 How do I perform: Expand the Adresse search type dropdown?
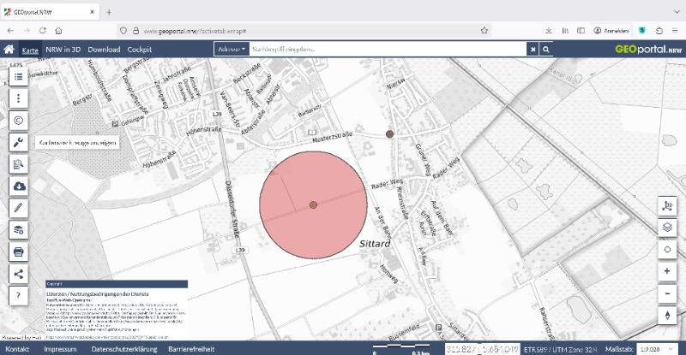point(231,50)
